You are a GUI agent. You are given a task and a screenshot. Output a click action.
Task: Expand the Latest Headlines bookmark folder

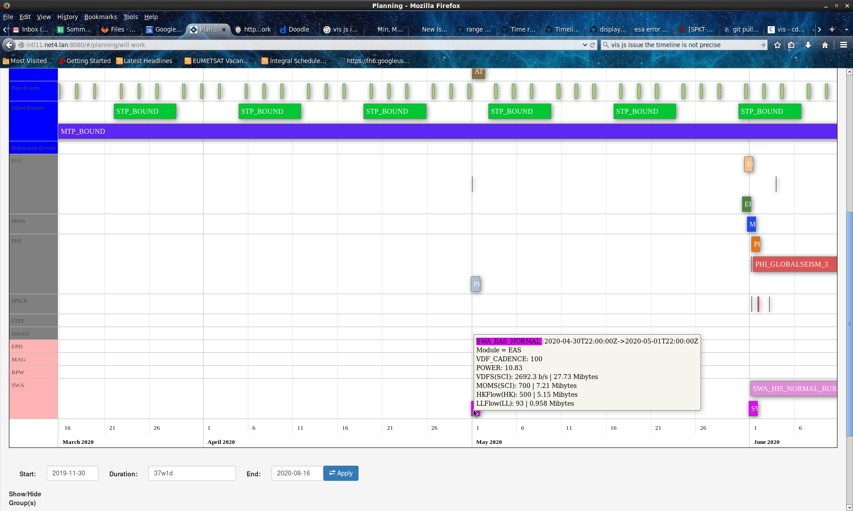[x=144, y=61]
